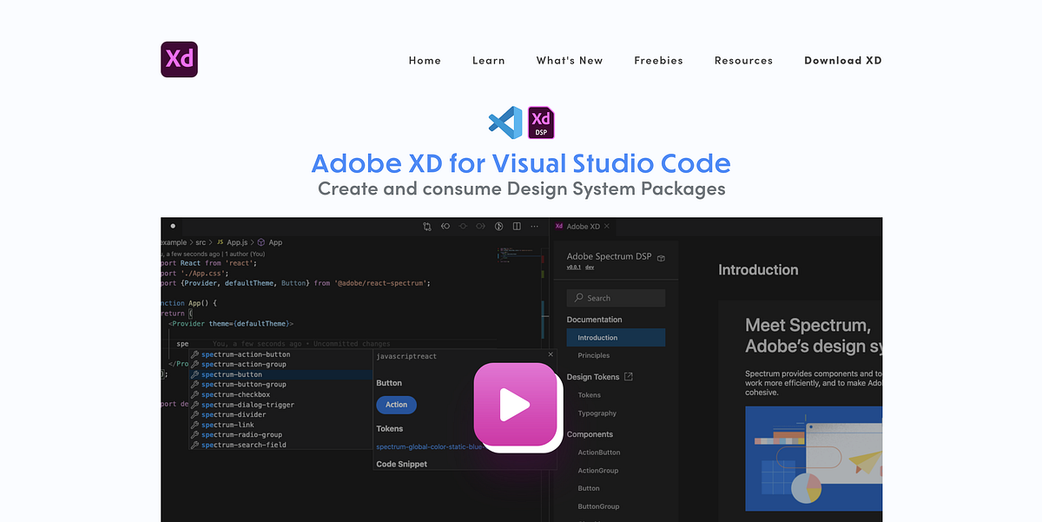Viewport: 1042px width, 522px height.
Task: Click the split editor icon in the toolbar
Action: click(x=516, y=225)
